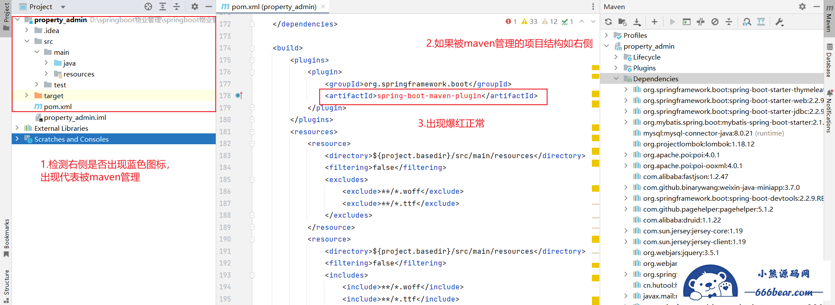The image size is (835, 305).
Task: Expand the .idea folder
Action: coord(27,30)
